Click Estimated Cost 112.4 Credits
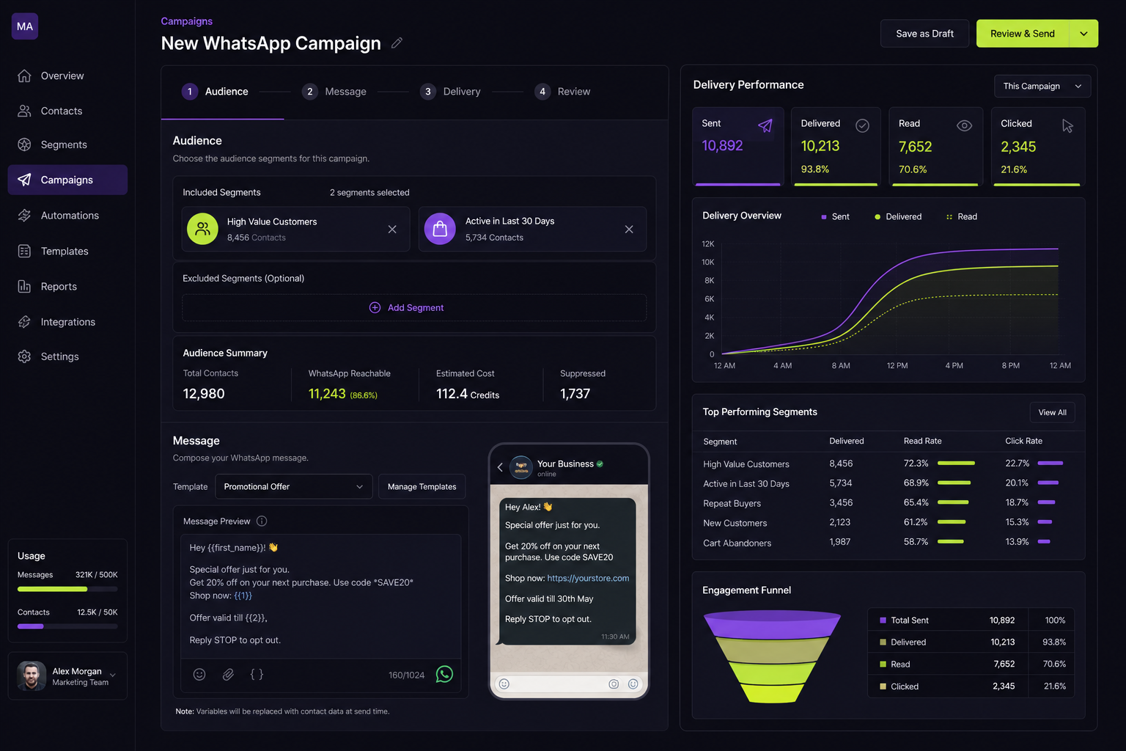 [468, 394]
